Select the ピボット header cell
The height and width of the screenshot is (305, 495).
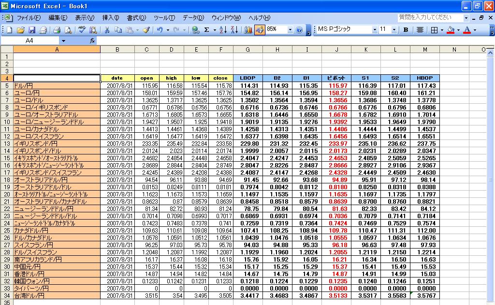click(336, 78)
